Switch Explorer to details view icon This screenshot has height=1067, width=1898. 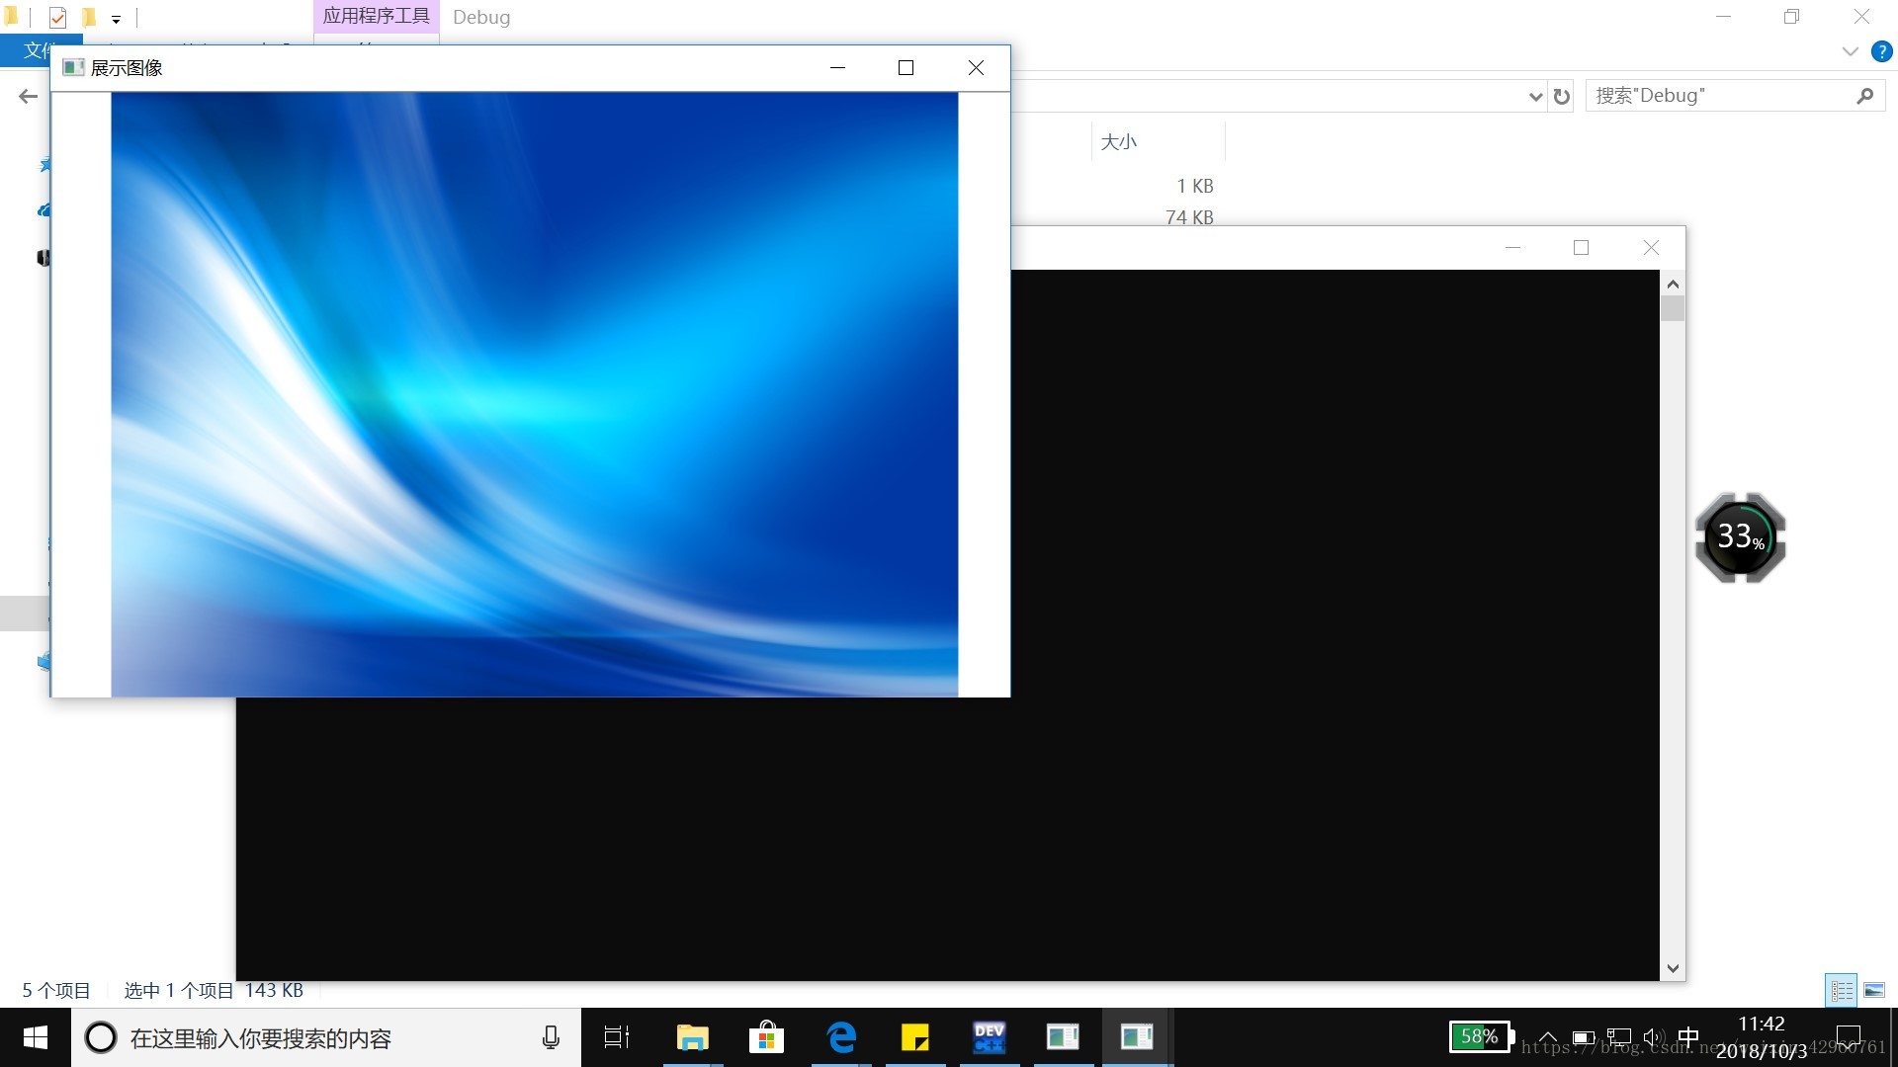tap(1842, 989)
